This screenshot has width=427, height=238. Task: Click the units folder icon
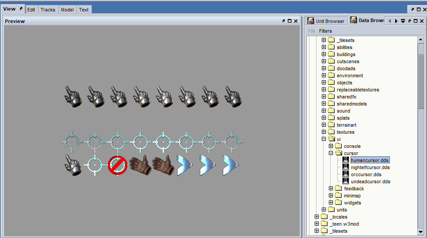(332, 210)
